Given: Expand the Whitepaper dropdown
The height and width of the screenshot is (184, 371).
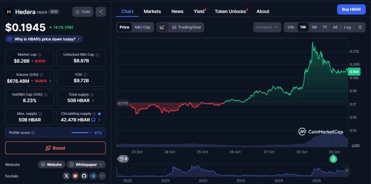Looking at the screenshot, I should click(x=86, y=164).
